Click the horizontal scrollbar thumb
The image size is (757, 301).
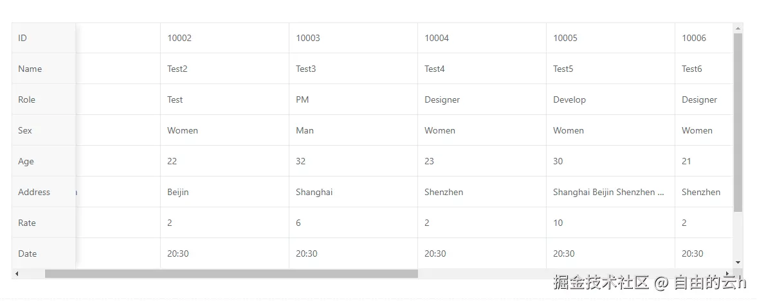231,274
